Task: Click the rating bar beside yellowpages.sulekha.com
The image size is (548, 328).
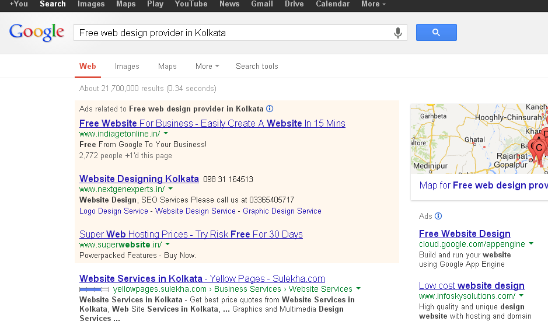Action: [94, 289]
